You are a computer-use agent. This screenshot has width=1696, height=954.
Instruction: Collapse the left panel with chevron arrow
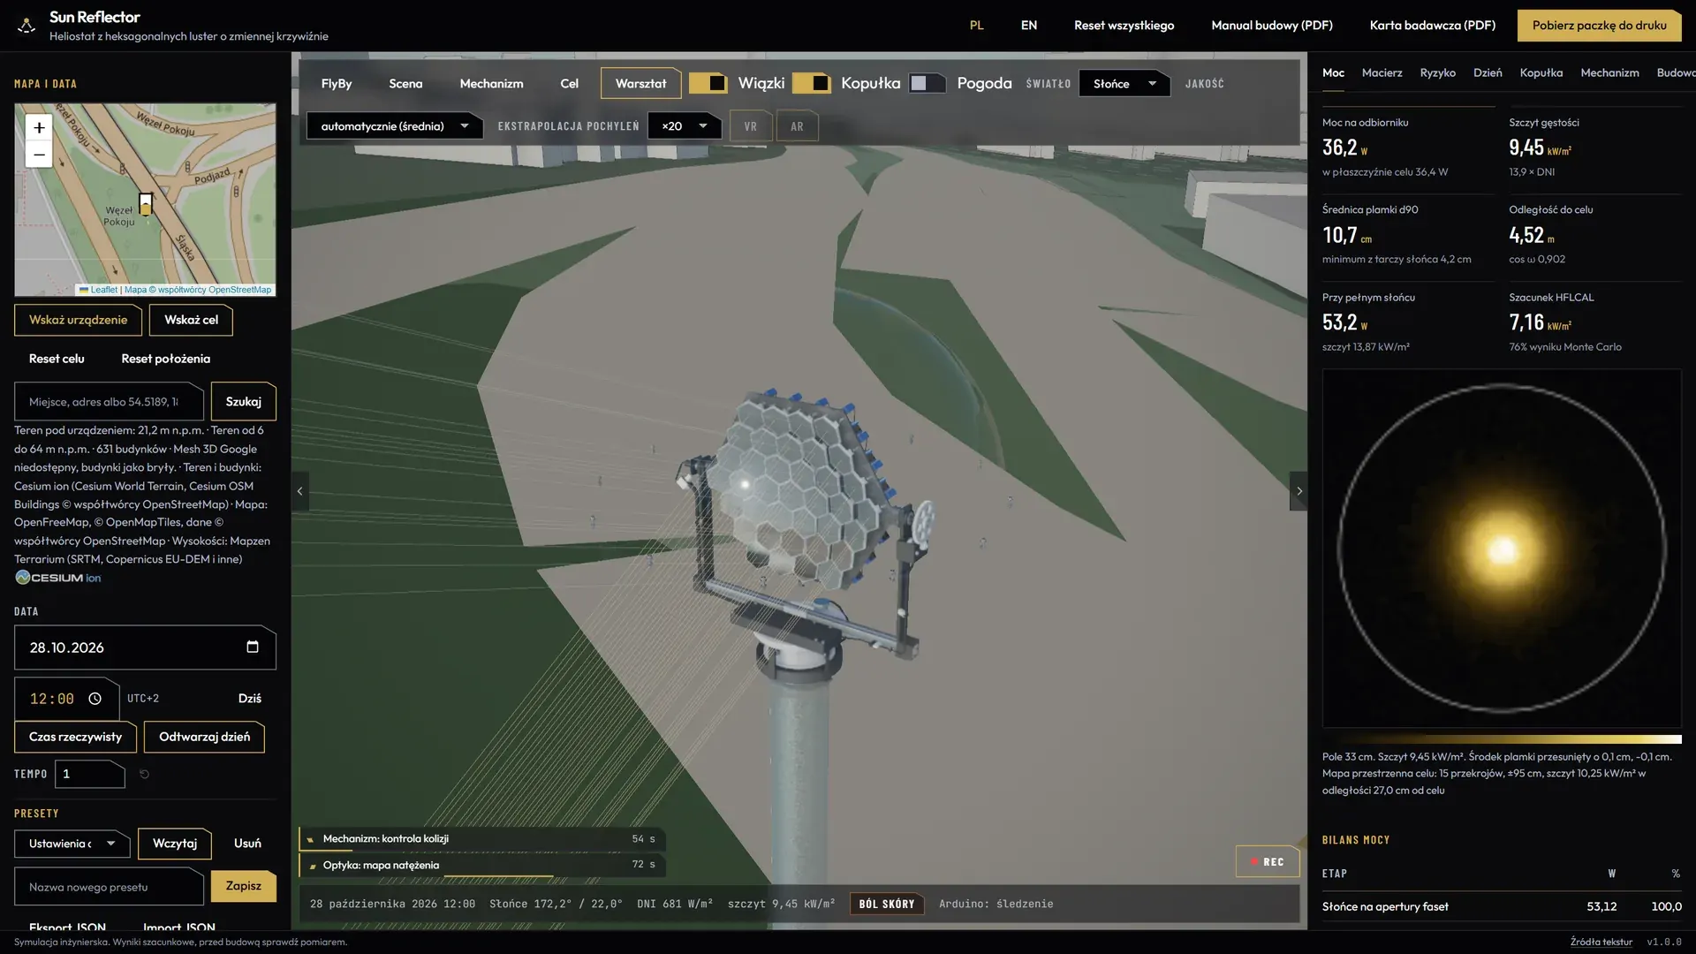click(x=299, y=491)
